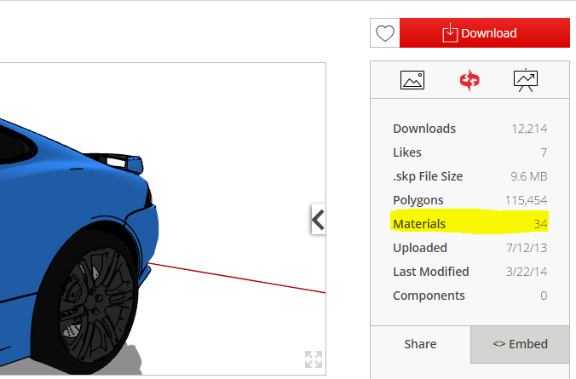The width and height of the screenshot is (576, 379).
Task: Click the heart icon to like model
Action: coord(384,33)
